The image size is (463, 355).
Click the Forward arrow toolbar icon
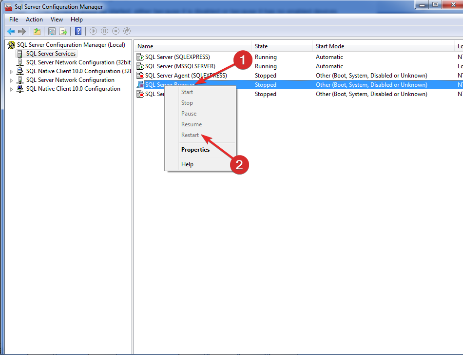tap(22, 31)
